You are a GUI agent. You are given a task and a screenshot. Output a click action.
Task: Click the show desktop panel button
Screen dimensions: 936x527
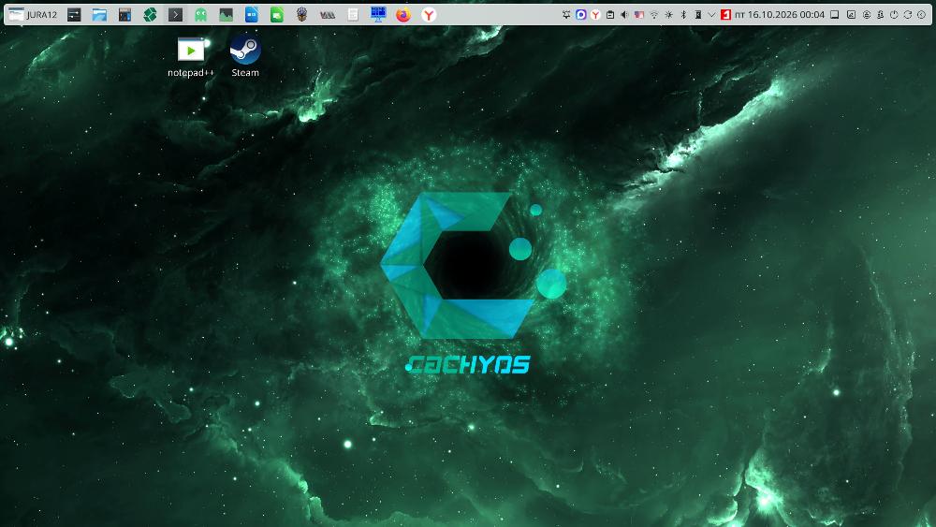tap(835, 14)
